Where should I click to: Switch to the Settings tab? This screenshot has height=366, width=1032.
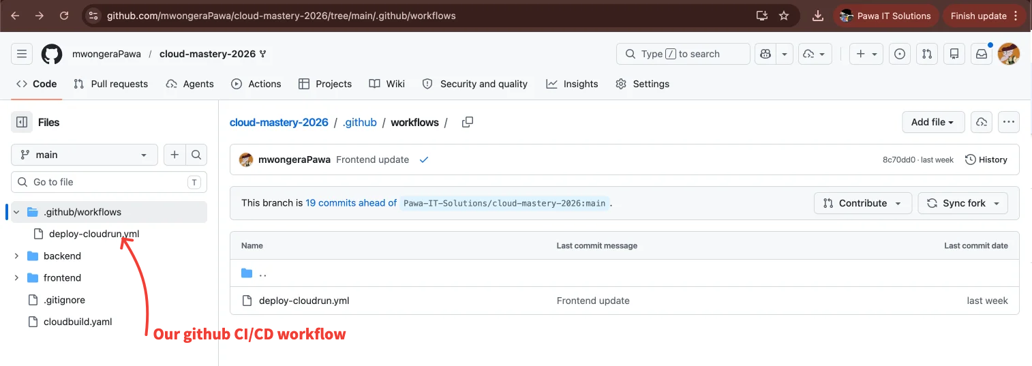[643, 84]
